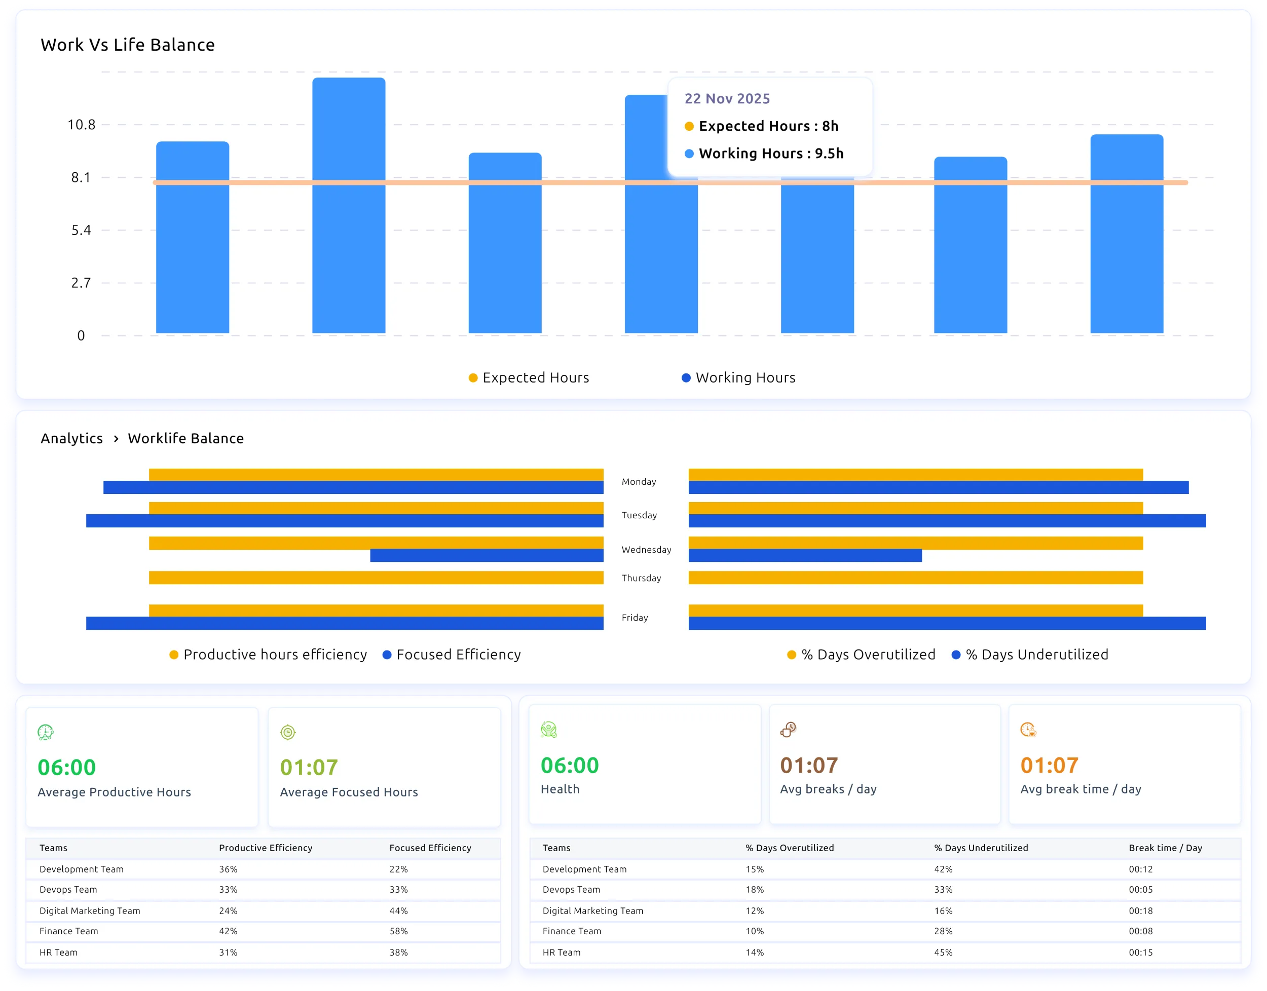
Task: Sort by % Days Underutilized column header
Action: (981, 848)
